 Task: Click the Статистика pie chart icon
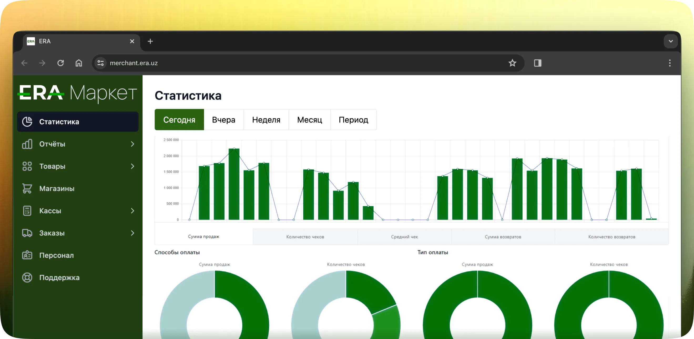tap(27, 122)
